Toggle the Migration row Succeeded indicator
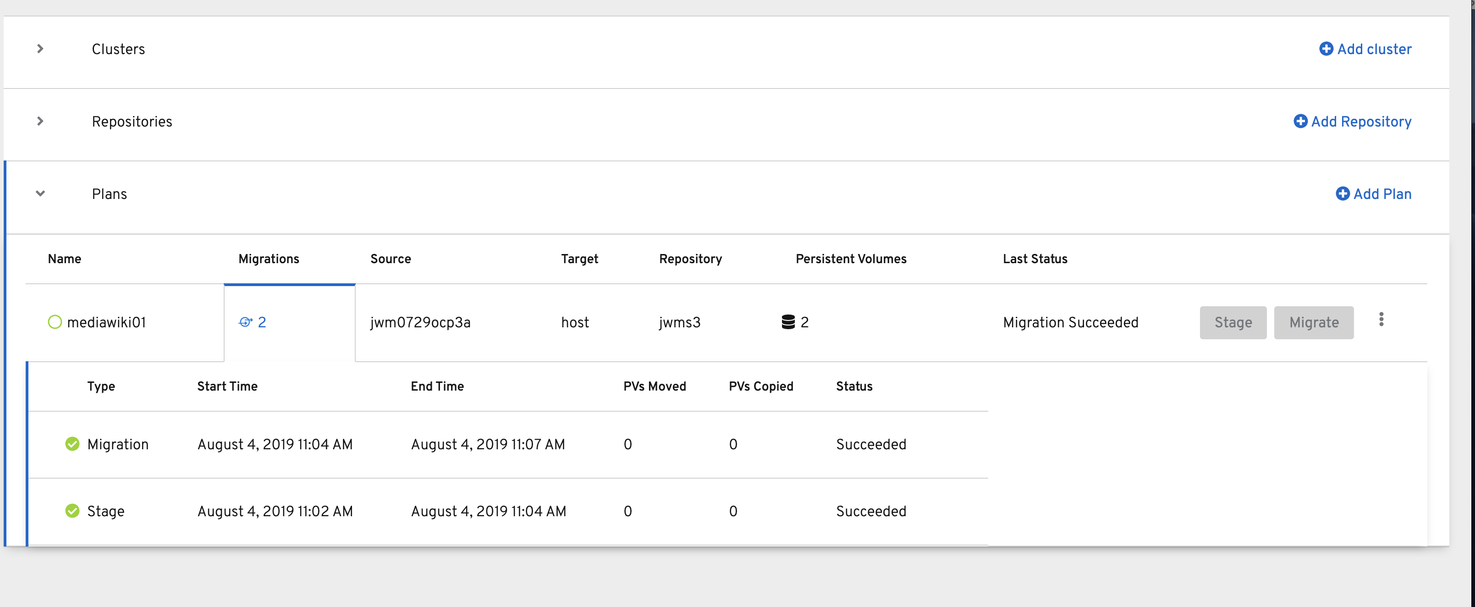The width and height of the screenshot is (1475, 607). [72, 443]
